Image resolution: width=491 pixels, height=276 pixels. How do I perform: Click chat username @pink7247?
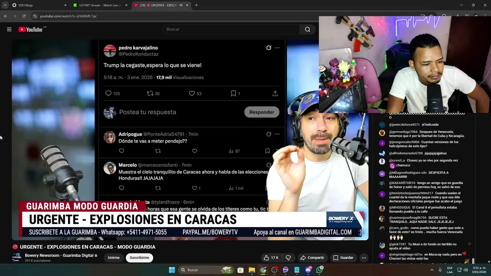[397, 245]
